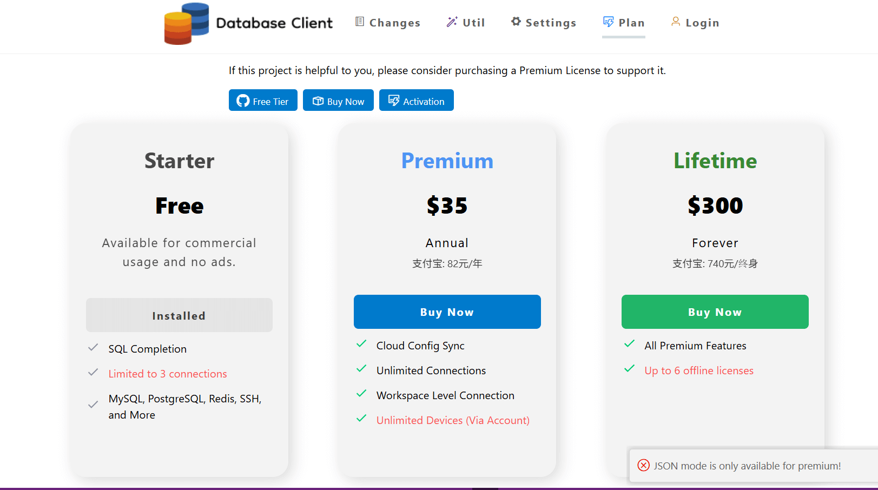This screenshot has width=878, height=490.
Task: Click the top Buy Now button
Action: click(338, 101)
